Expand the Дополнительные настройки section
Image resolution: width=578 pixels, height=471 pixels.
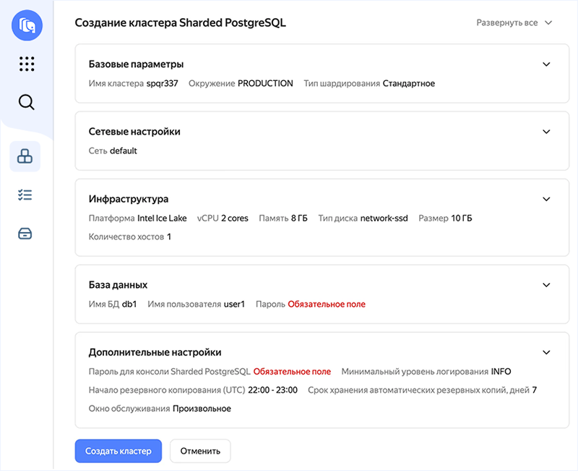point(547,352)
